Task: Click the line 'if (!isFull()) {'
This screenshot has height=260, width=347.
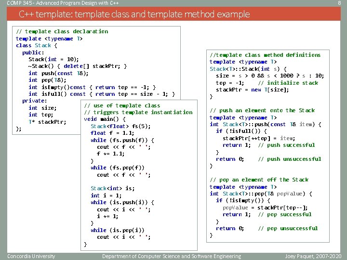Action: click(x=241, y=131)
